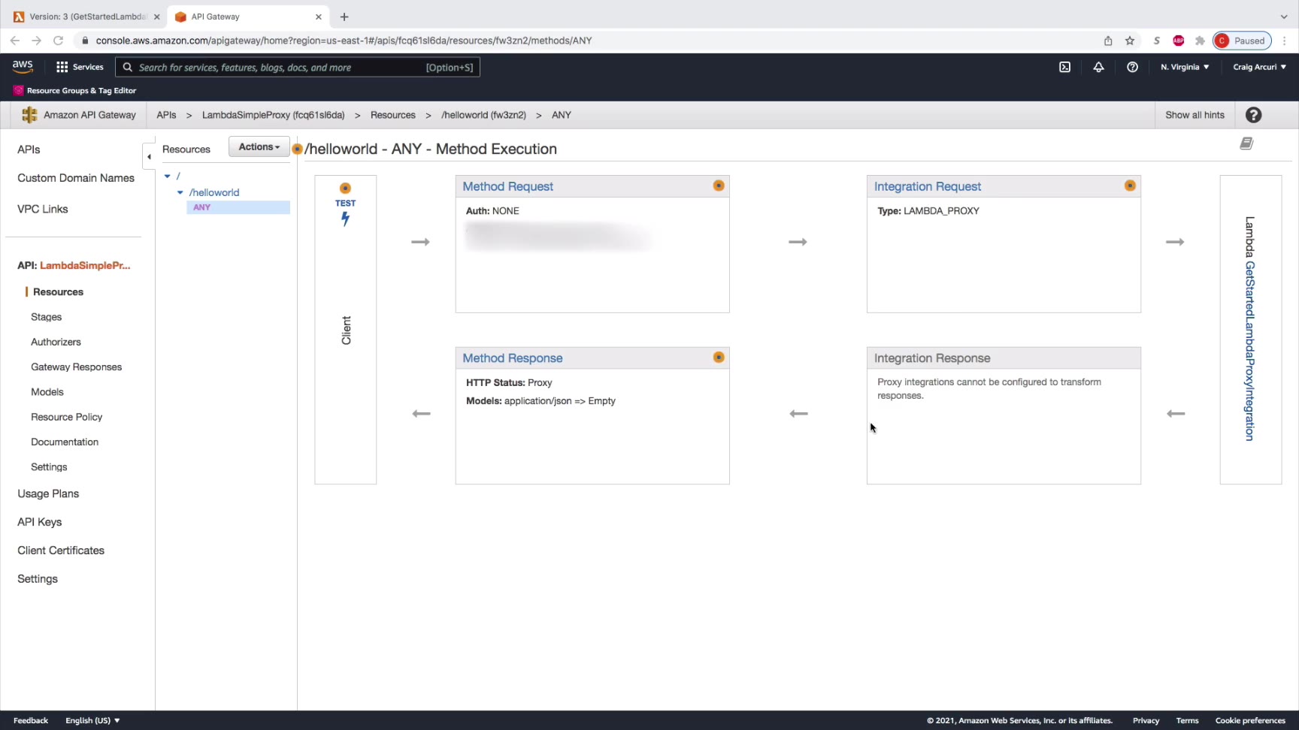The image size is (1299, 730).
Task: Click the TEST lightning bolt icon
Action: 345,219
